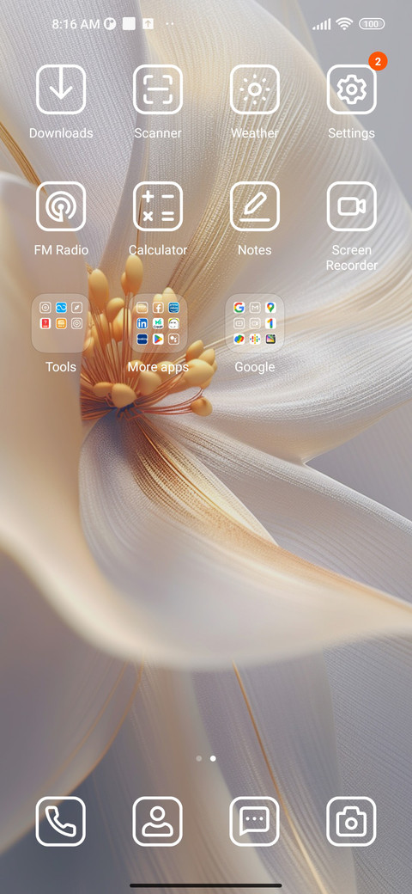
Task: Open the More apps folder
Action: pyautogui.click(x=158, y=323)
